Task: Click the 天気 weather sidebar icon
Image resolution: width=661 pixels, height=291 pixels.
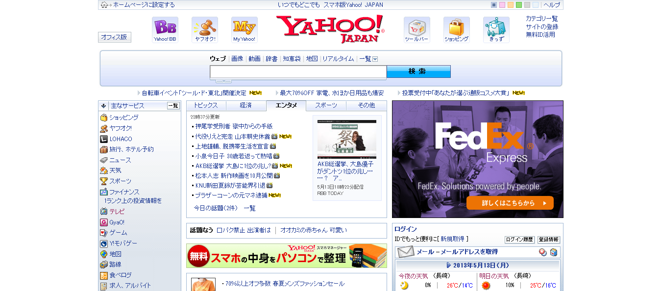Action: pyautogui.click(x=104, y=170)
